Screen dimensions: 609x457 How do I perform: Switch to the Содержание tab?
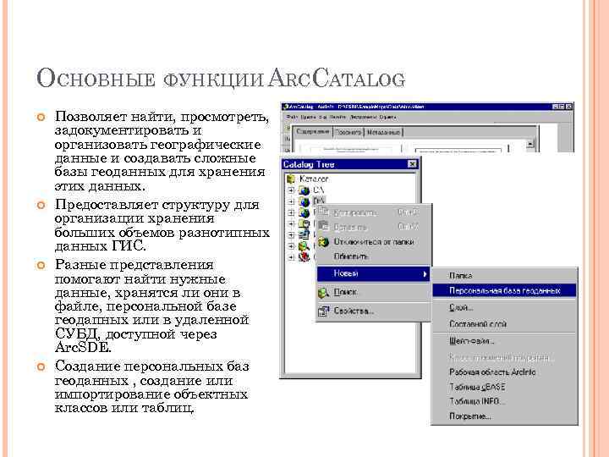[x=312, y=132]
